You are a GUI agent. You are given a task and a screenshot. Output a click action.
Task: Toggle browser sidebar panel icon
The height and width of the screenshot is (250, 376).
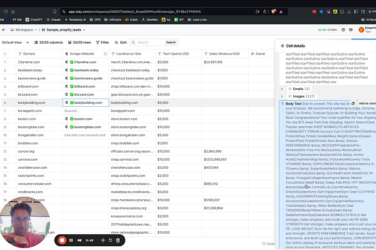[356, 11]
